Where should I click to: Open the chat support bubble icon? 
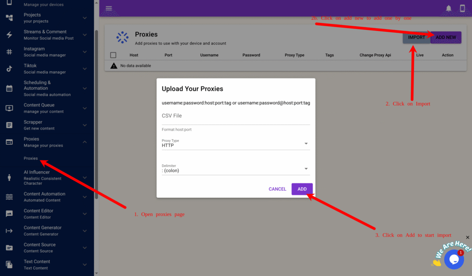tap(454, 259)
